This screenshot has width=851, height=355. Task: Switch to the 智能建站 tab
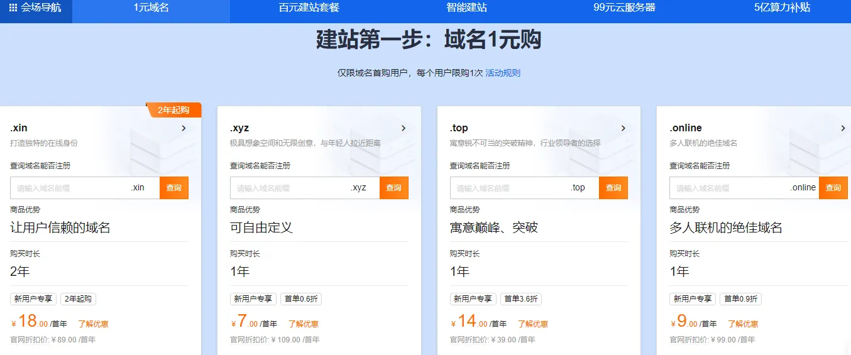(x=466, y=8)
